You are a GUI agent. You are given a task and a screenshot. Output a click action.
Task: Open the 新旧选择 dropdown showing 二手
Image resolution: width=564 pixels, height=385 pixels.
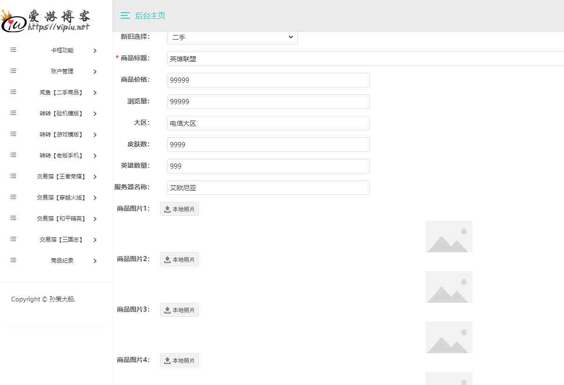(x=232, y=37)
